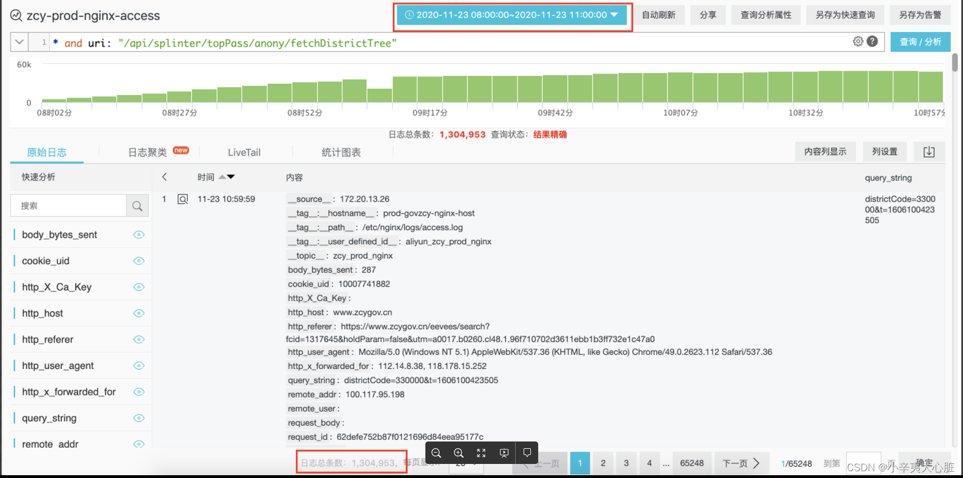The image size is (963, 478).
Task: Click the 分享 button
Action: (x=708, y=15)
